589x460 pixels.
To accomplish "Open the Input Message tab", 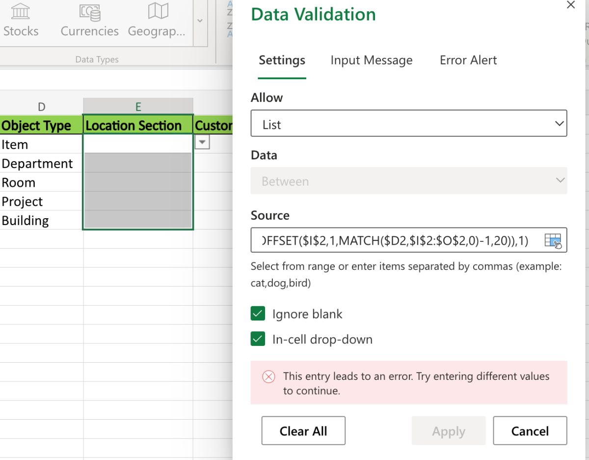I will 371,60.
